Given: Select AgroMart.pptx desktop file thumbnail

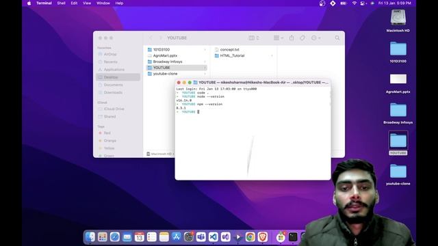Looking at the screenshot, I should pyautogui.click(x=398, y=79).
